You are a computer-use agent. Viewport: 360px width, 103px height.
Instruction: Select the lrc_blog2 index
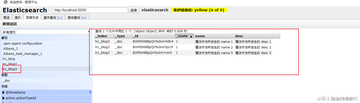pyautogui.click(x=46, y=64)
